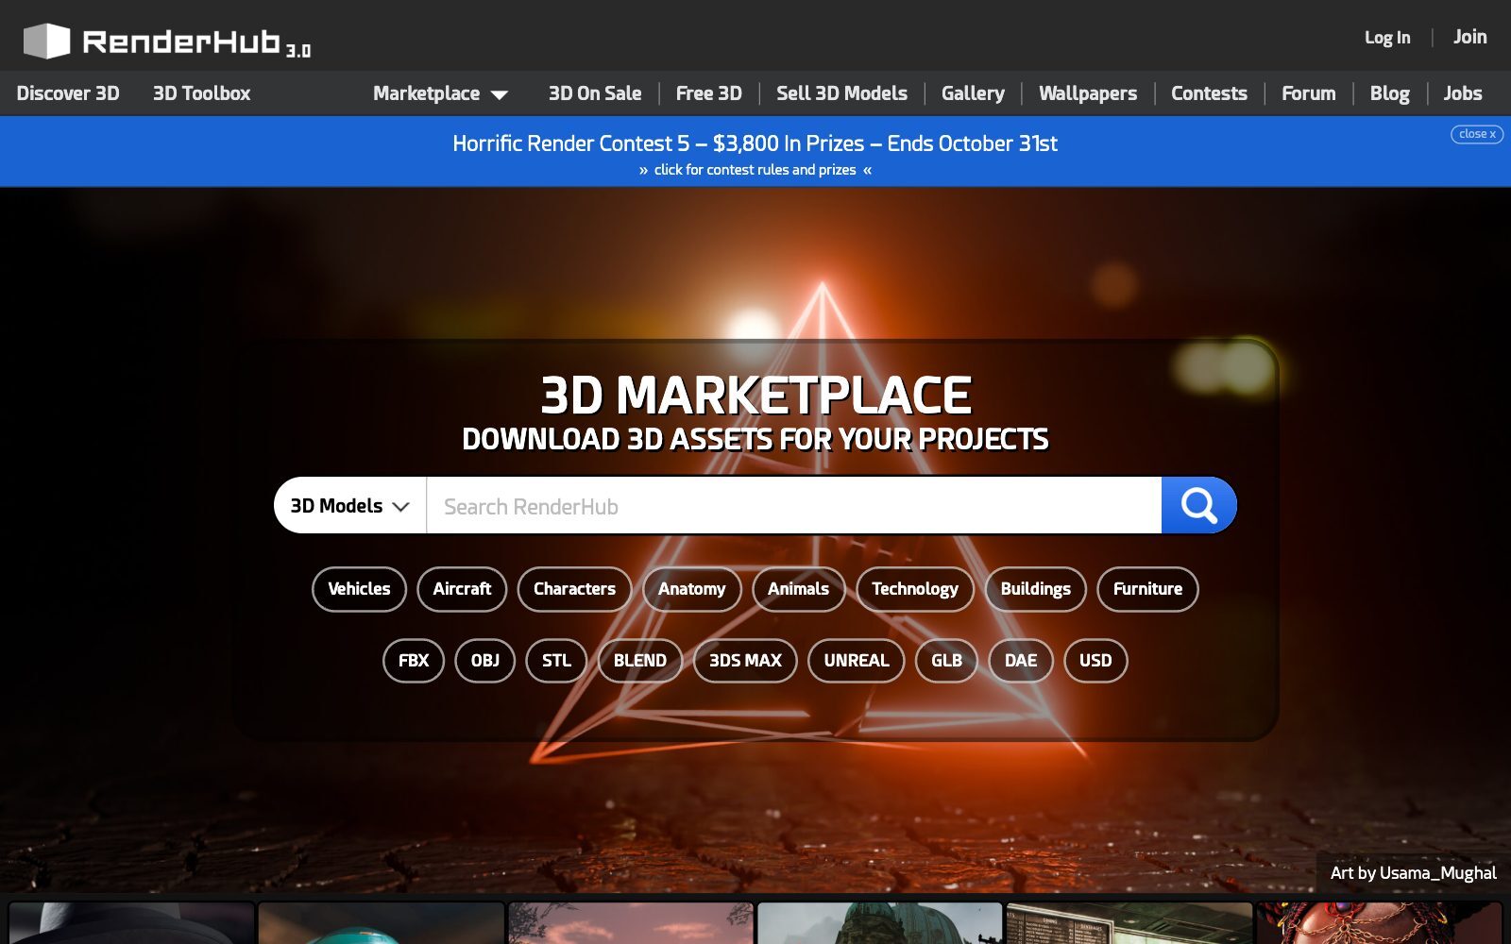Image resolution: width=1511 pixels, height=944 pixels.
Task: Click for contest rules and prizes link
Action: pyautogui.click(x=755, y=170)
